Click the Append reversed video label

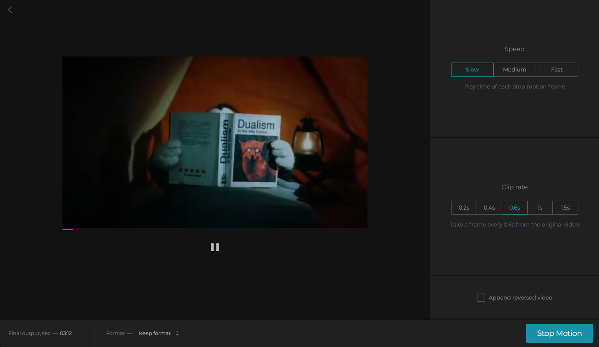pyautogui.click(x=520, y=297)
